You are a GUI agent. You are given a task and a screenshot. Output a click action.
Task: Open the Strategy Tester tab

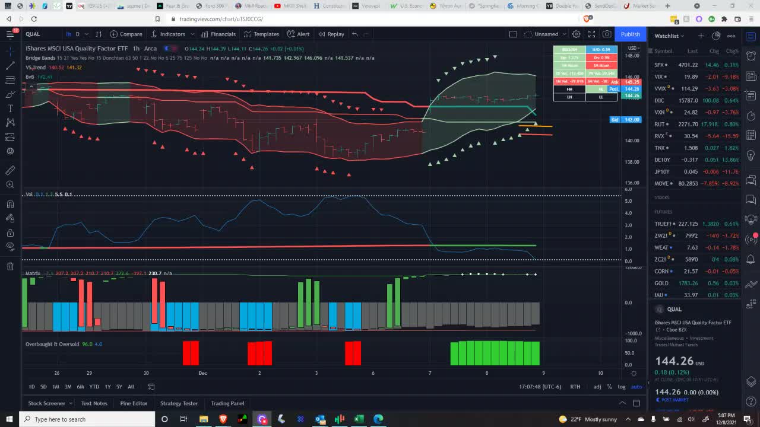click(x=179, y=403)
